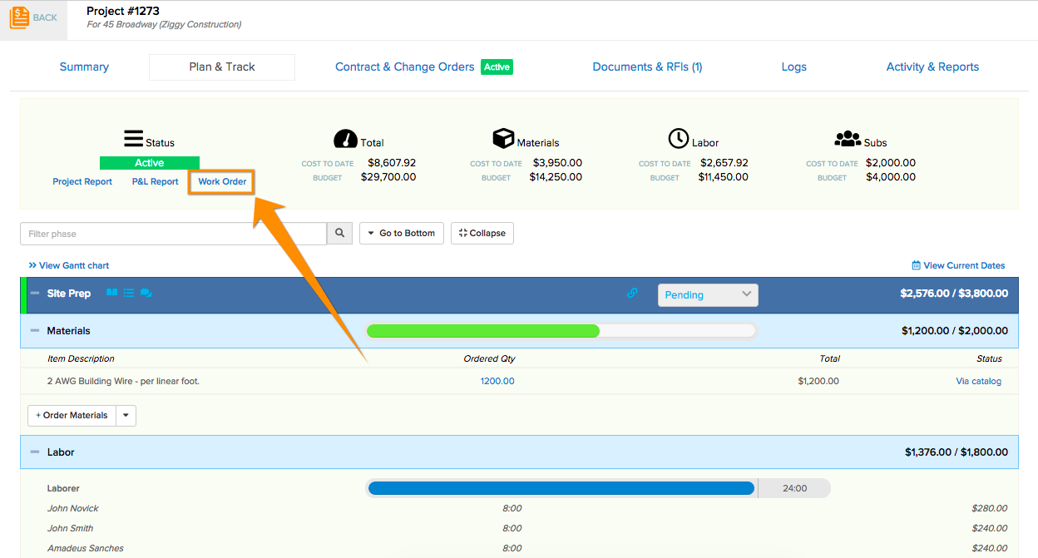Viewport: 1038px width, 558px height.
Task: Click the Total gauge icon
Action: click(345, 139)
